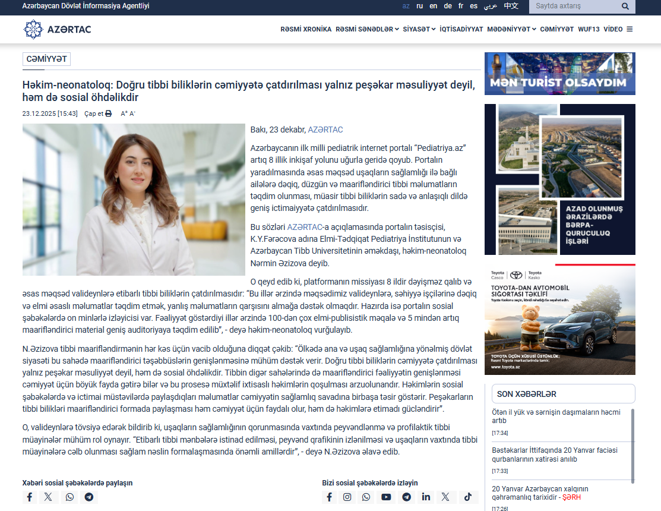The height and width of the screenshot is (511, 661).
Task: Switch site language to English
Action: (x=433, y=7)
